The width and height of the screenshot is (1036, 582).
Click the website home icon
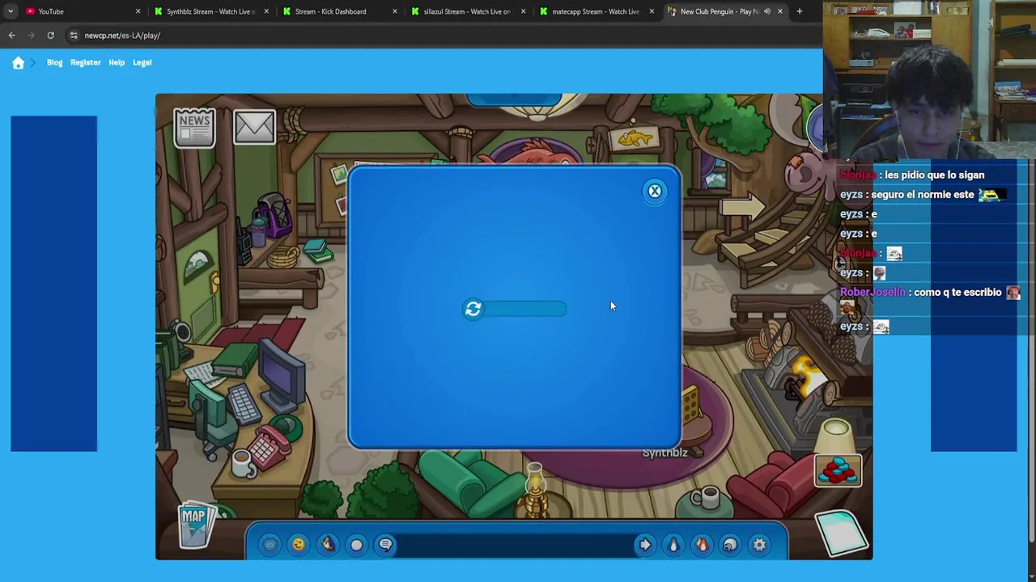coord(18,63)
